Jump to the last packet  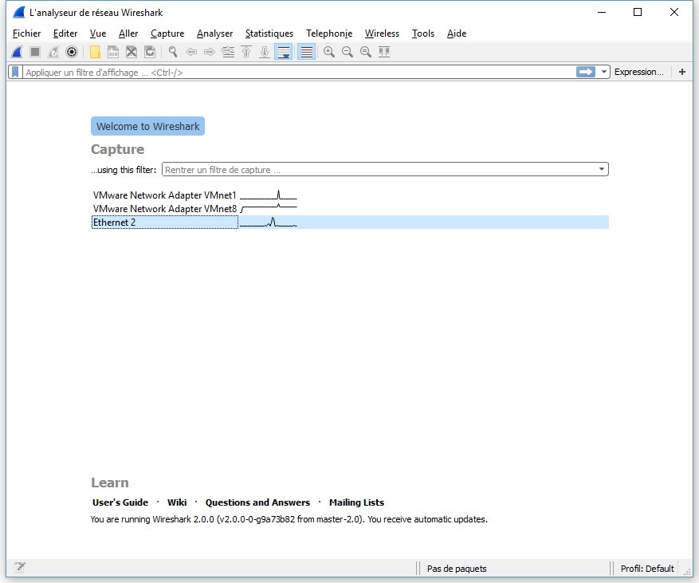265,52
